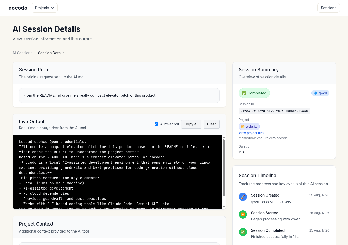Open the Projects dropdown menu
Image resolution: width=348 pixels, height=245 pixels.
[x=45, y=8]
